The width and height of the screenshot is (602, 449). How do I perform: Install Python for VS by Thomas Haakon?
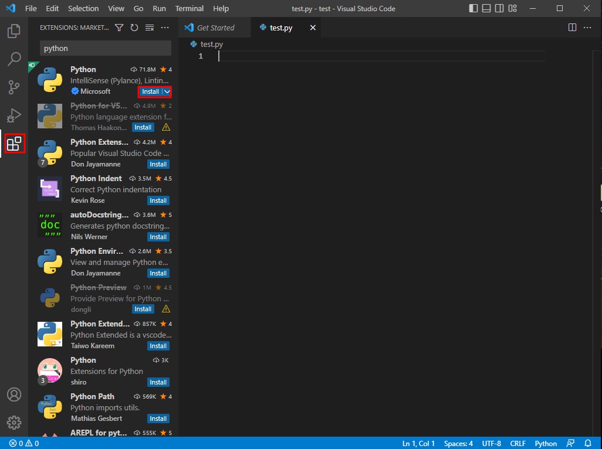point(143,127)
